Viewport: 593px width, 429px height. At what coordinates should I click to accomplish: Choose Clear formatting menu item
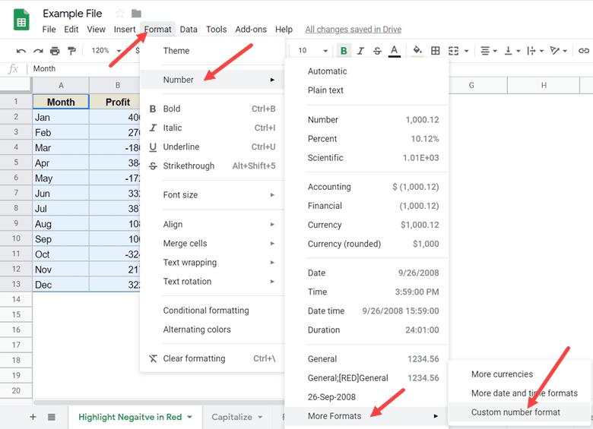[212, 358]
